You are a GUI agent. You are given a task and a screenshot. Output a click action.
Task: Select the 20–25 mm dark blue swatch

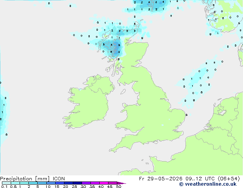tap(68, 183)
